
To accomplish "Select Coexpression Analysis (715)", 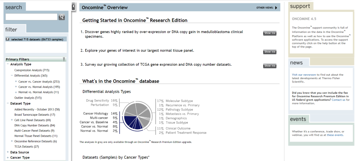I will pyautogui.click(x=32, y=70).
